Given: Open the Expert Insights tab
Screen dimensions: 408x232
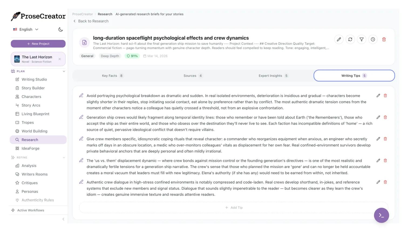Looking at the screenshot, I should click(273, 76).
